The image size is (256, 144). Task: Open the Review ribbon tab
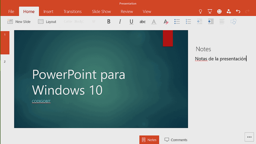127,12
